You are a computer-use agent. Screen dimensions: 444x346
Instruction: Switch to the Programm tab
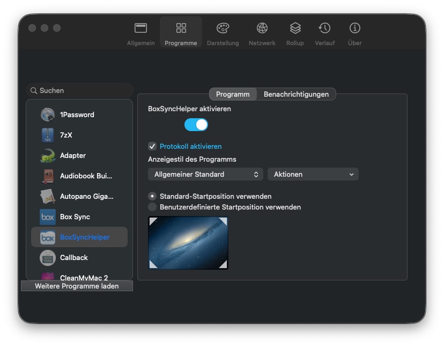pos(233,94)
